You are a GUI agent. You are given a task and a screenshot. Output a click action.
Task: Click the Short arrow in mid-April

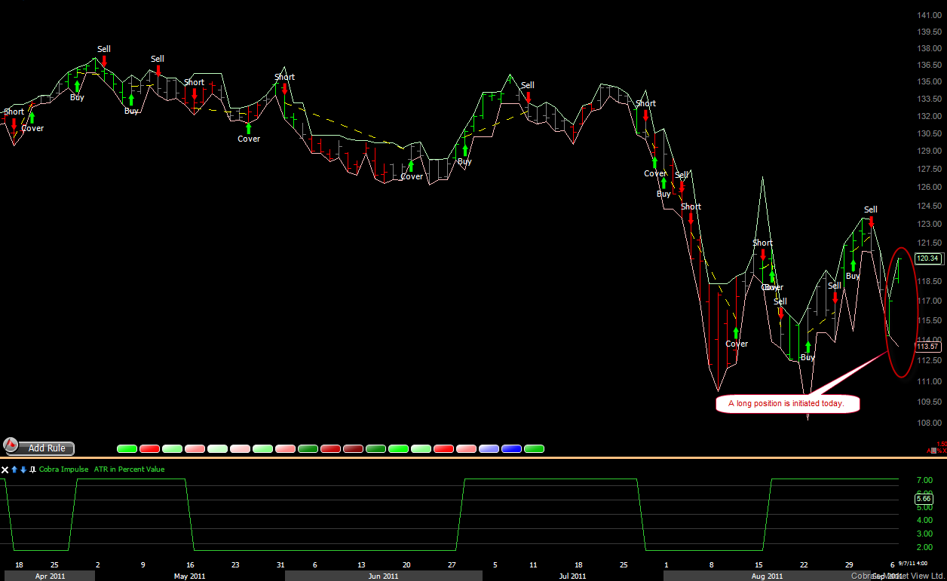pyautogui.click(x=14, y=124)
